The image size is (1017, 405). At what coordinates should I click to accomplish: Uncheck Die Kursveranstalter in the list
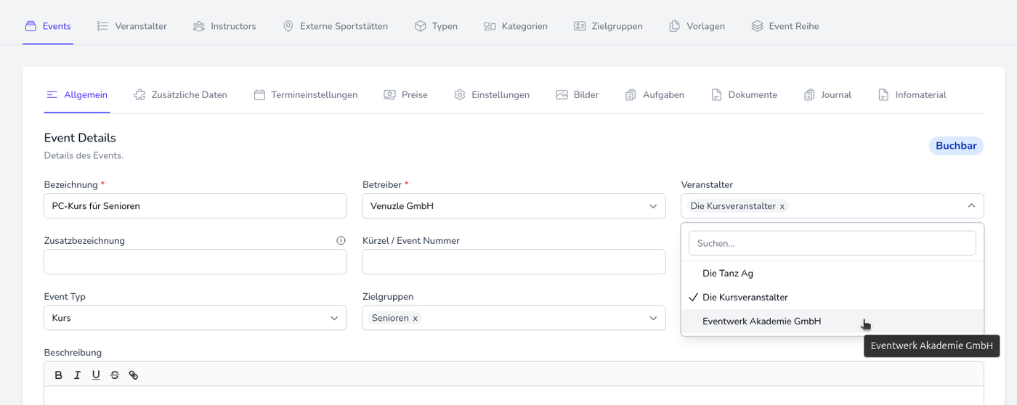tap(745, 298)
